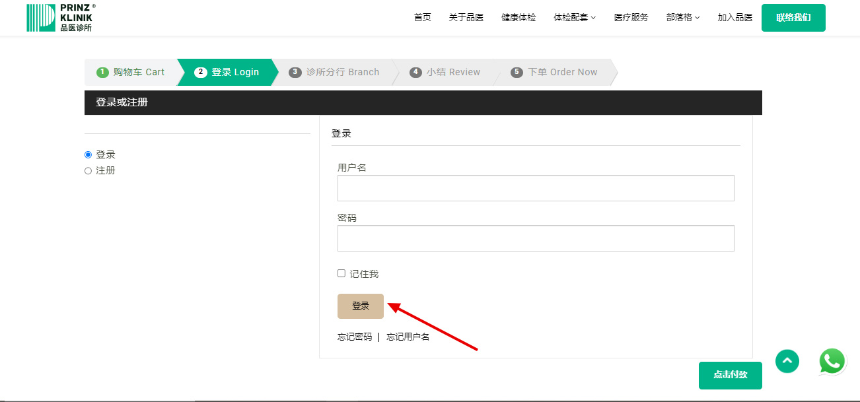This screenshot has width=860, height=402.
Task: Open 医疗服务 navigation item
Action: (631, 18)
